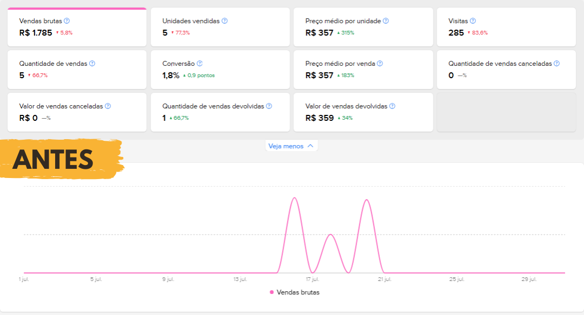Open info icon for Valor de vendas devolvidas
The image size is (584, 315).
click(392, 106)
